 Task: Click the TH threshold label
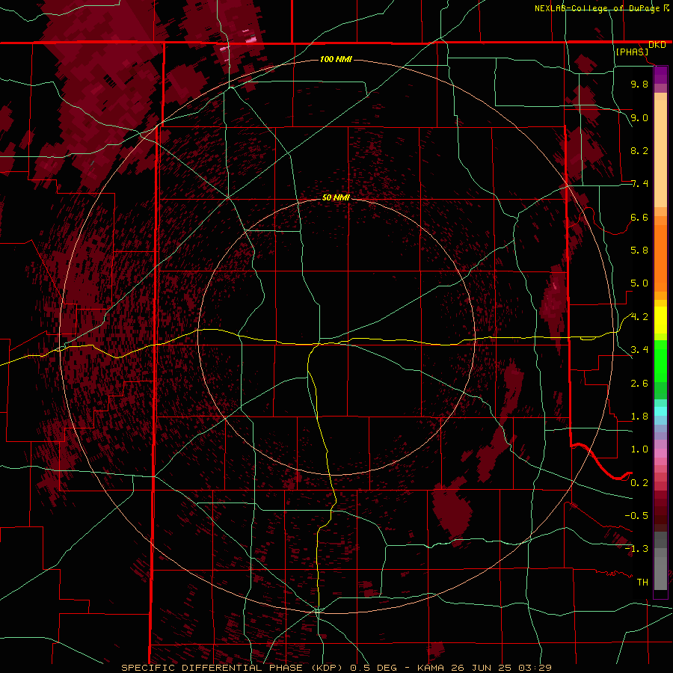(642, 582)
